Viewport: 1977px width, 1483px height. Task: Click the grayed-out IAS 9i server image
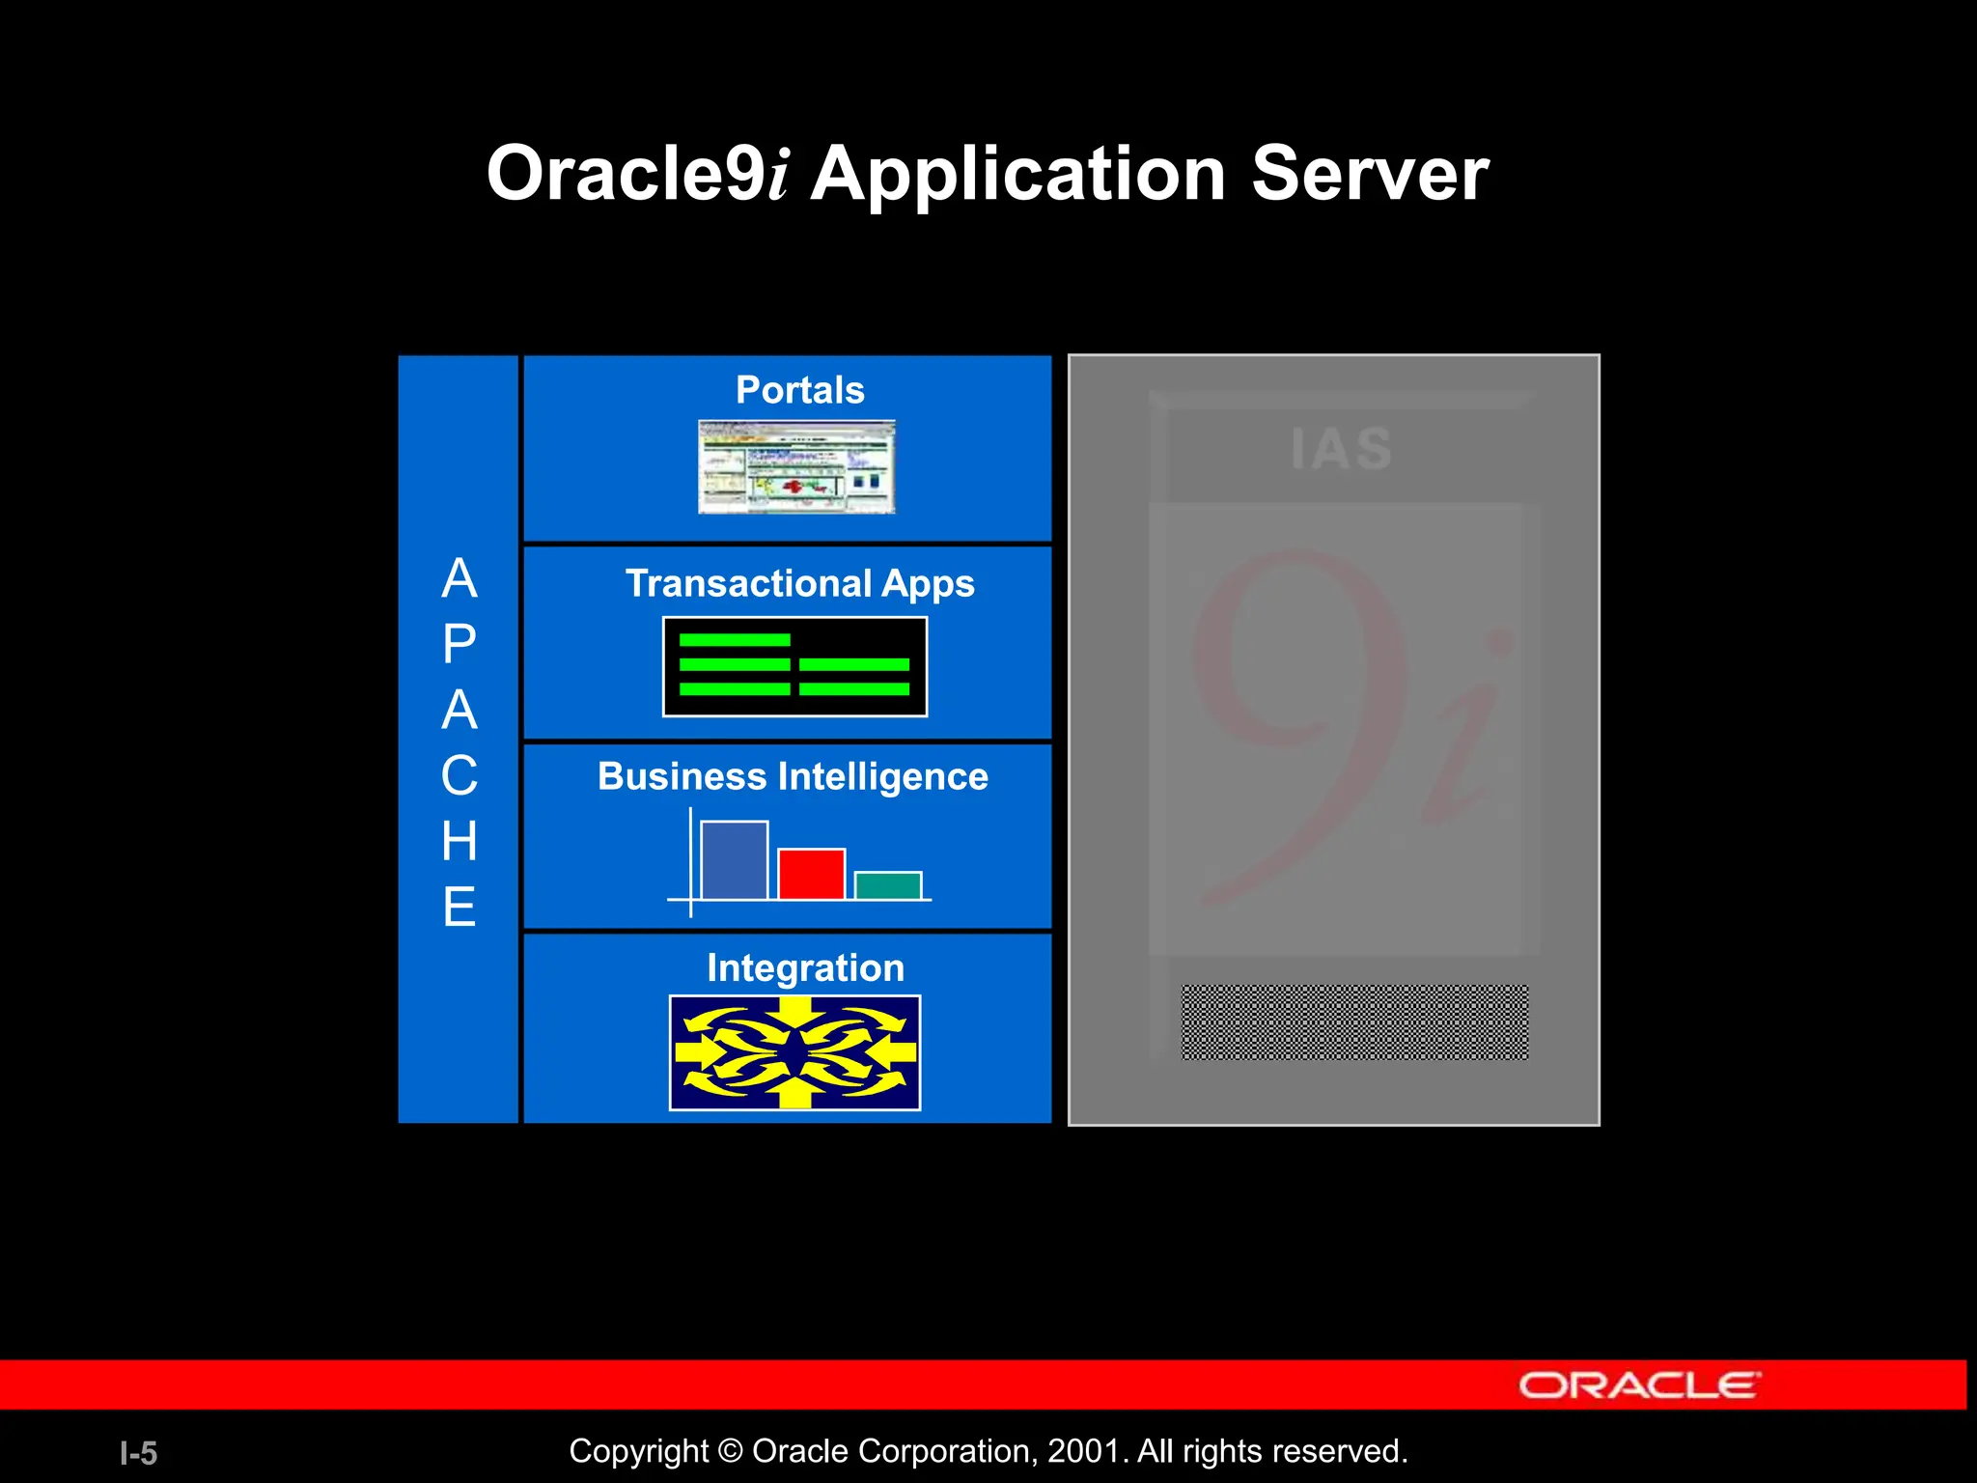[x=1334, y=740]
